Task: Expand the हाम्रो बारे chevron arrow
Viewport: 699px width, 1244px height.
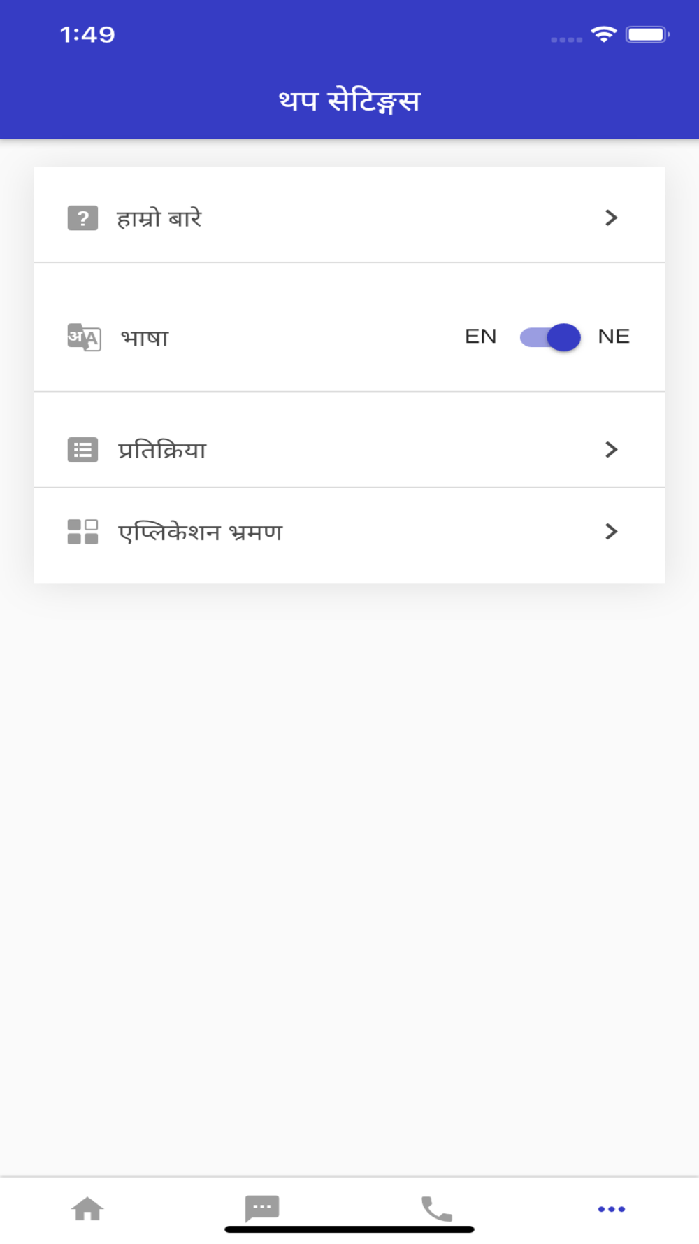Action: tap(612, 218)
